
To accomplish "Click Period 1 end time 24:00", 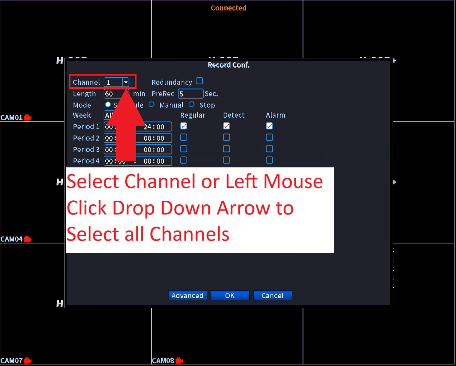I will [154, 127].
